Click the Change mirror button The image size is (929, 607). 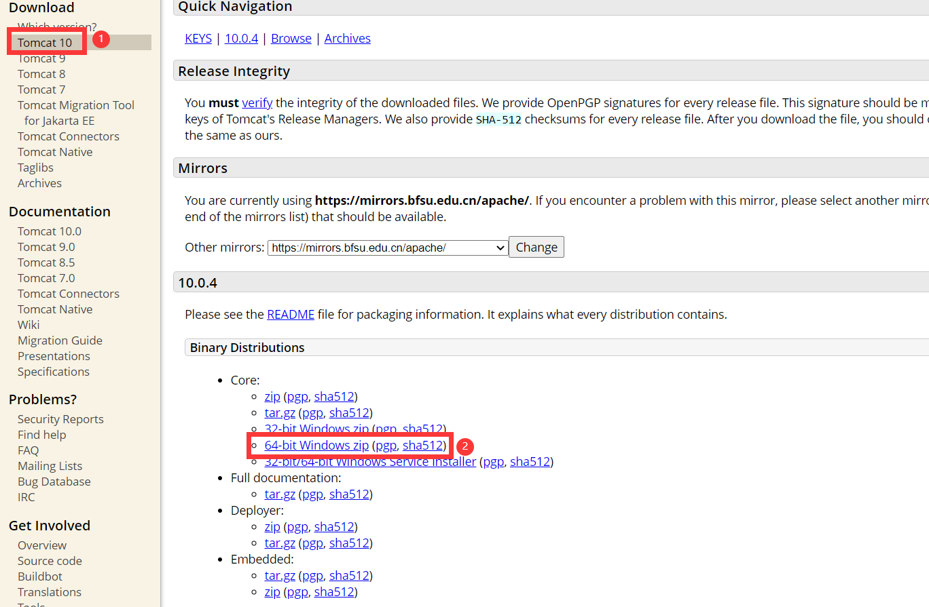pos(536,247)
